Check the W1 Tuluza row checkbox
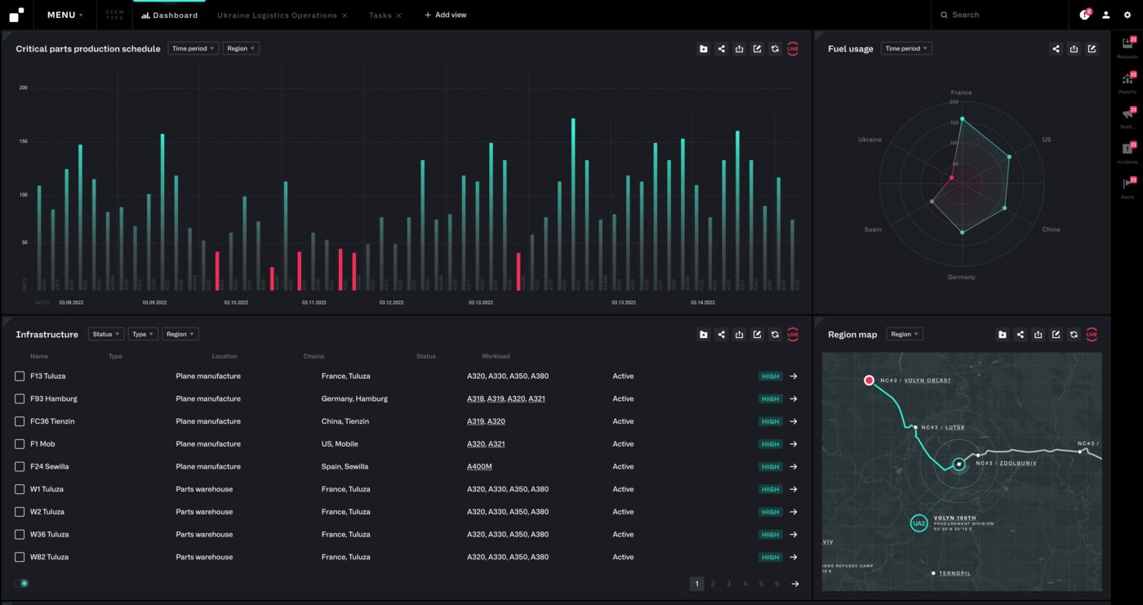1143x605 pixels. [x=20, y=489]
